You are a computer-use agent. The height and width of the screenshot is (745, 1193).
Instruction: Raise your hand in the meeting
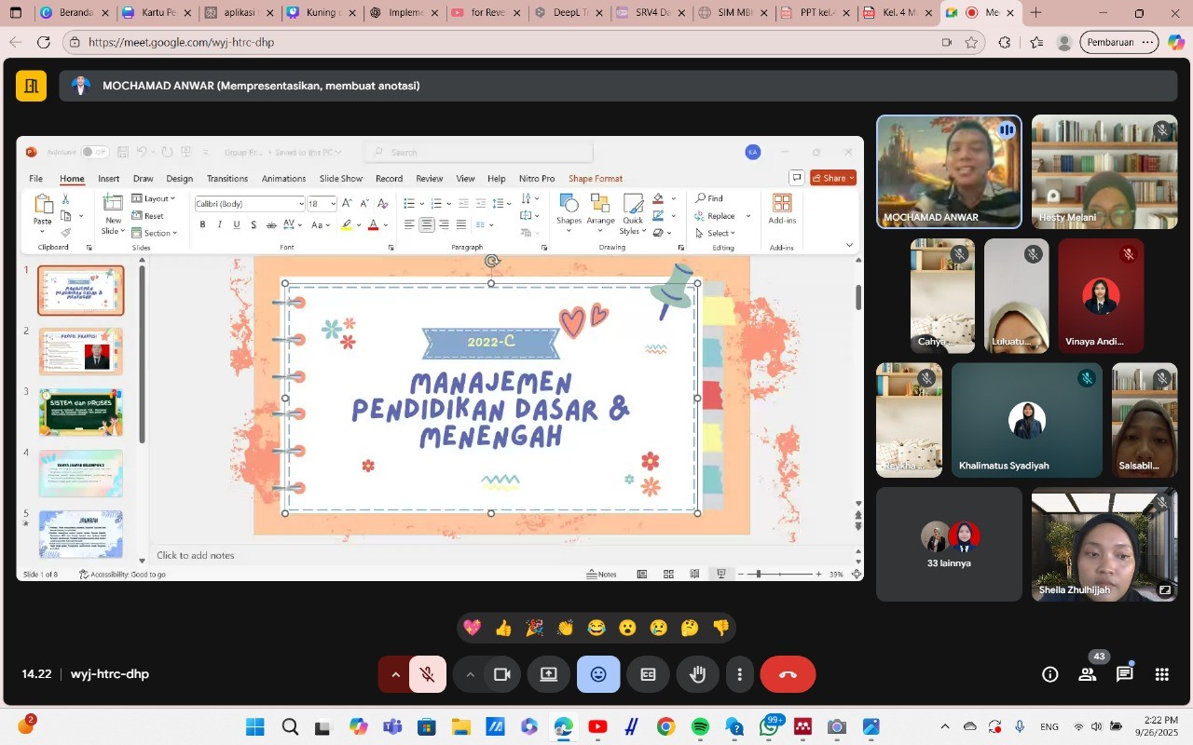(697, 674)
